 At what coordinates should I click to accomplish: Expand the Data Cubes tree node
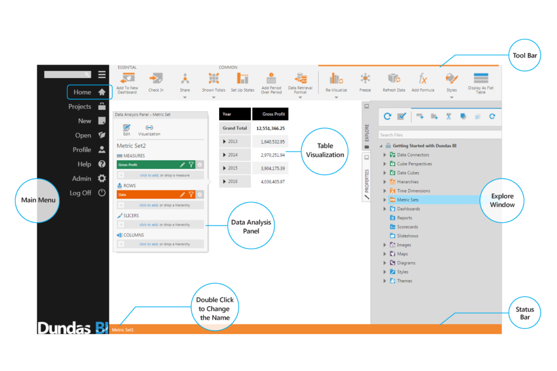pyautogui.click(x=385, y=173)
